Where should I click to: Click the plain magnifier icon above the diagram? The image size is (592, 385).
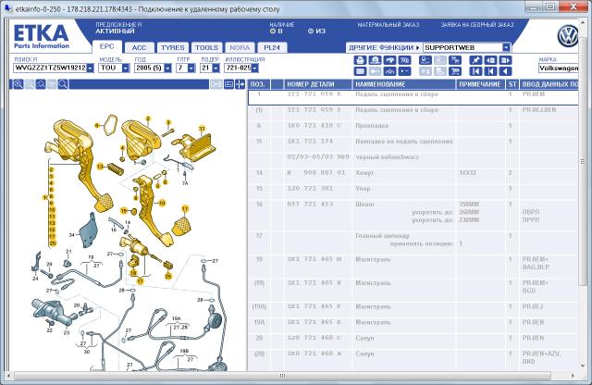point(63,84)
